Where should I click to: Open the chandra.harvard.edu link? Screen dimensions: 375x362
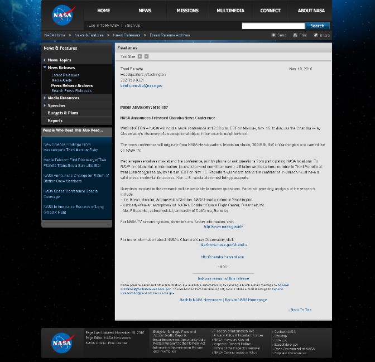[223, 257]
